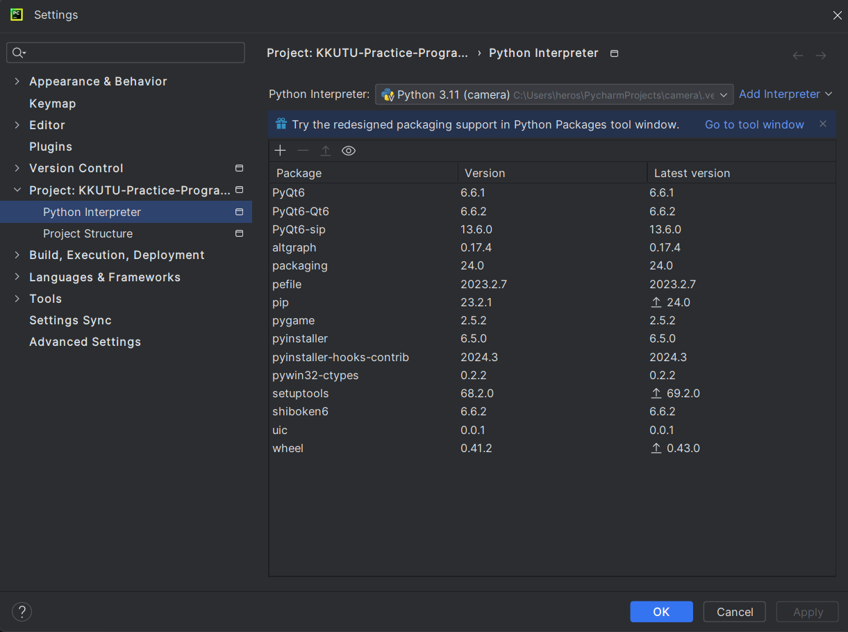Click the install package plus icon
This screenshot has height=632, width=848.
[280, 151]
